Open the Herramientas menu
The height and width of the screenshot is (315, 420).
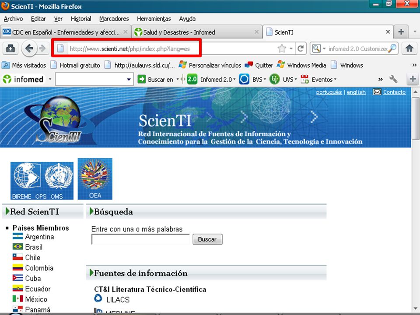[154, 19]
